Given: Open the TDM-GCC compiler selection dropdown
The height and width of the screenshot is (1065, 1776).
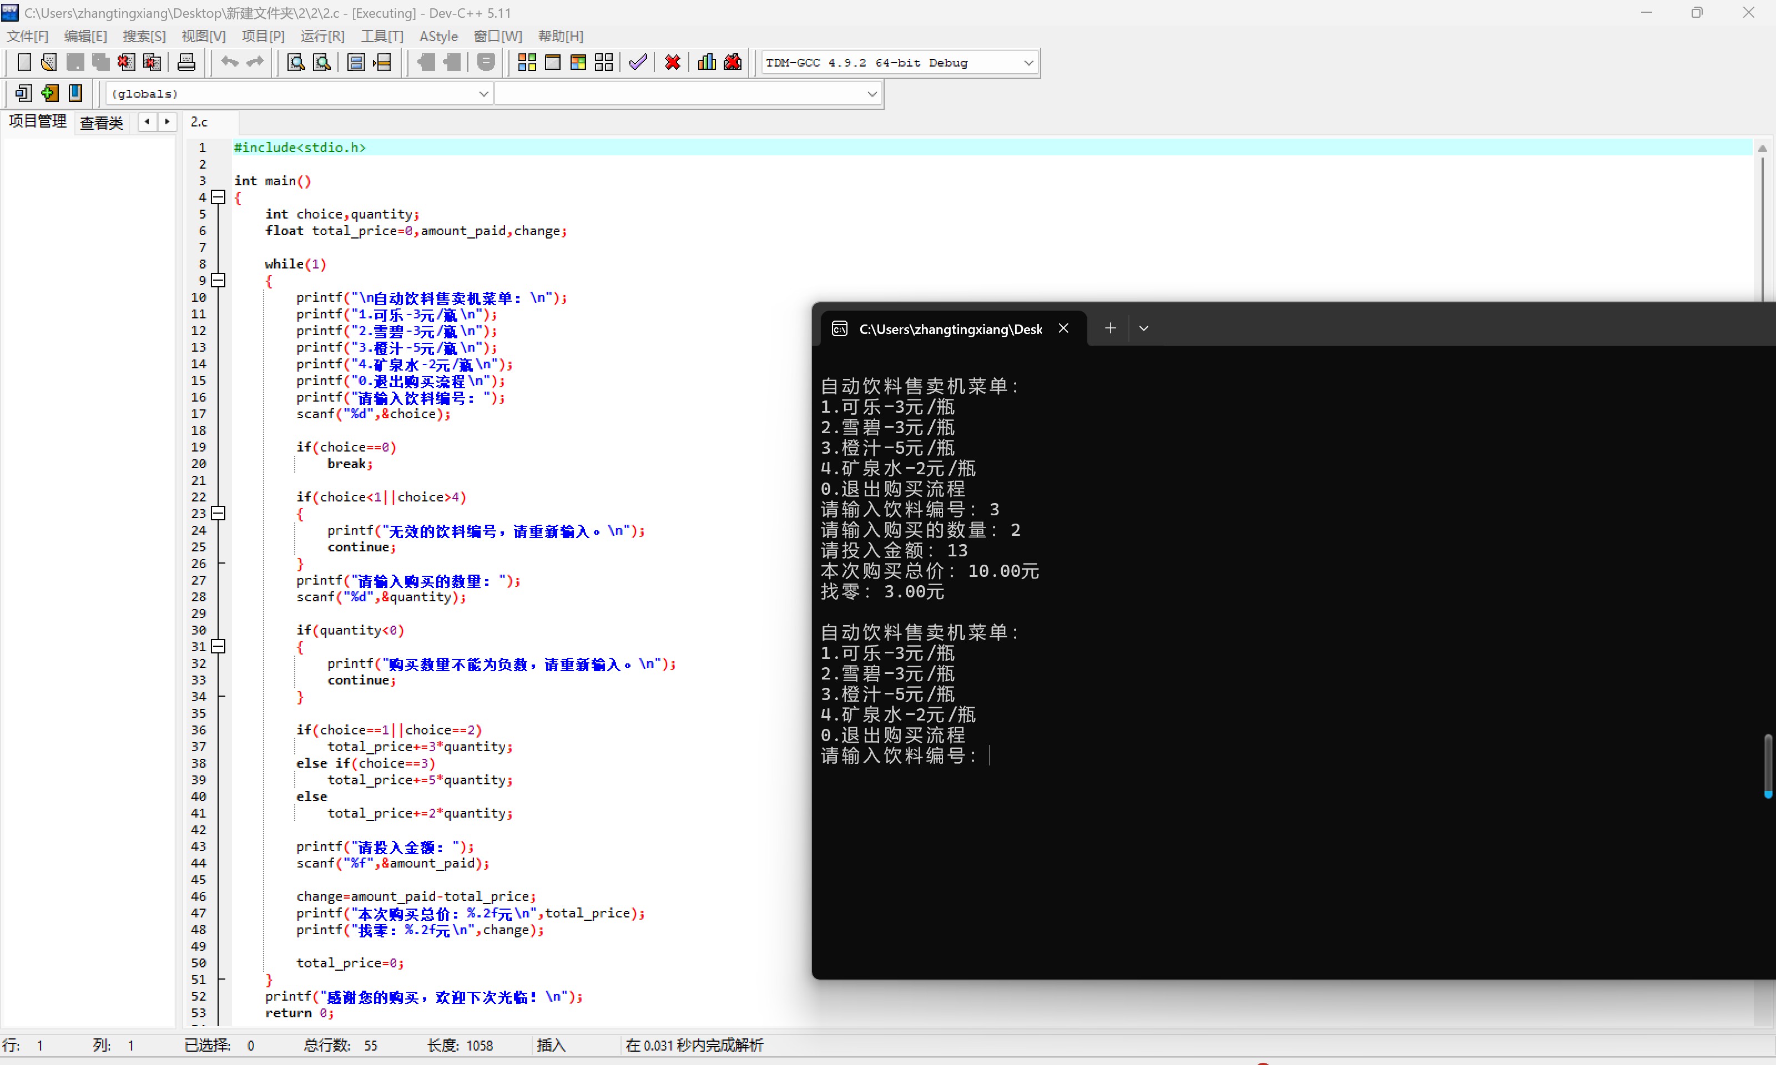Looking at the screenshot, I should (1028, 63).
